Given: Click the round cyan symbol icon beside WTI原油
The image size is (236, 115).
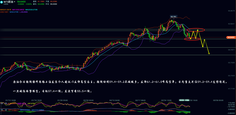Looking at the screenshot, I should (2, 2).
